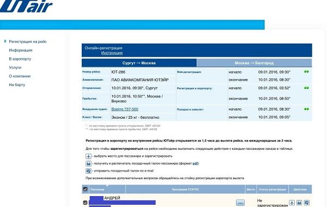This screenshot has width=327, height=207.
Task: Follow the pdf format link
Action: (x=195, y=163)
